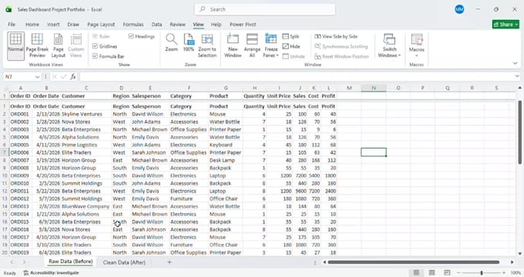The height and width of the screenshot is (277, 524).
Task: Open the Data tab
Action: click(156, 25)
